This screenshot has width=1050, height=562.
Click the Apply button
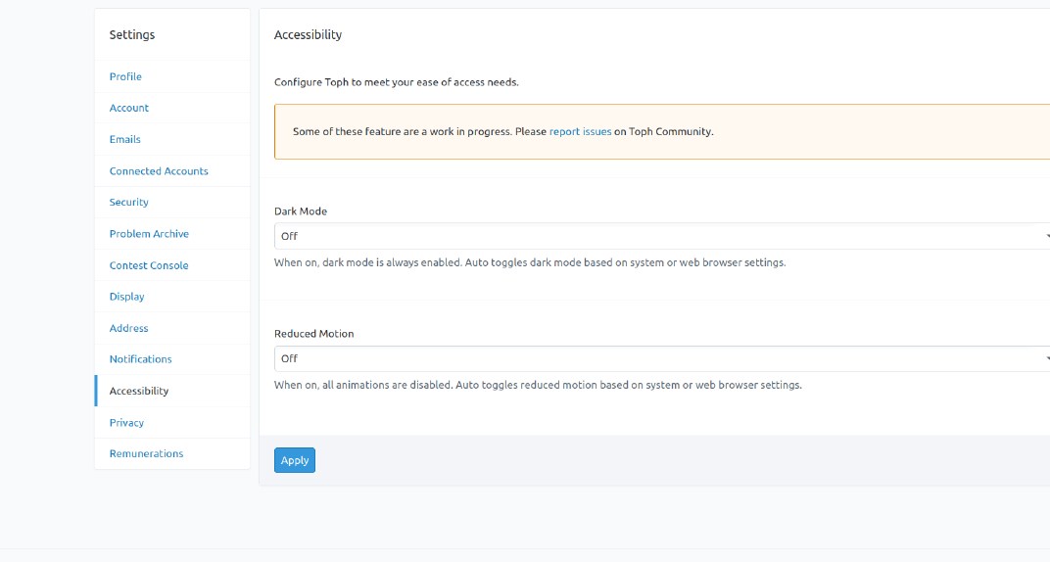(x=295, y=460)
